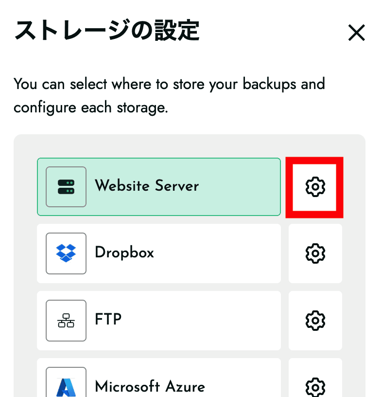The width and height of the screenshot is (382, 397).
Task: Click the ストレージの設定 heading
Action: pos(107,31)
